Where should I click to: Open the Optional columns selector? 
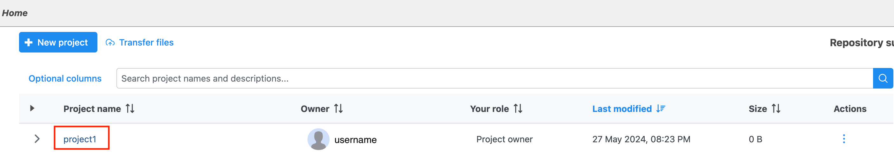tap(65, 78)
